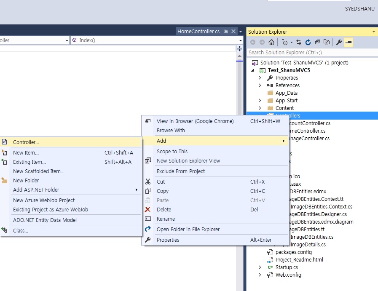Click the editor split-window handle above scrollbar
Viewport: 378px width, 291px height.
point(239,49)
